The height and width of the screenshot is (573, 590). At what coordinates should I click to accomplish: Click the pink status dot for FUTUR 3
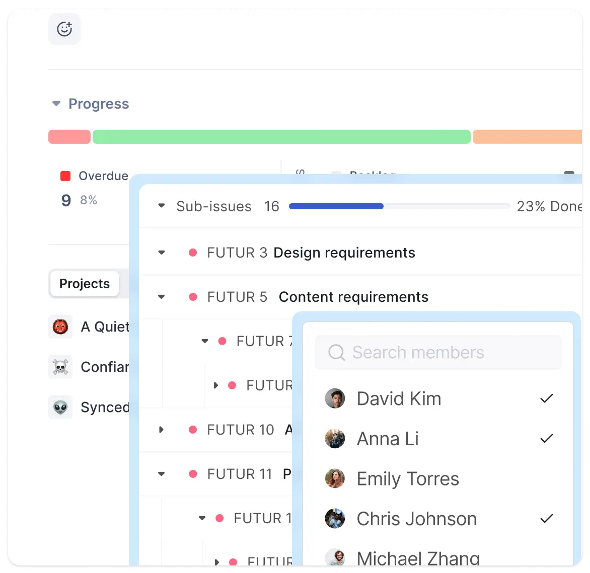193,253
